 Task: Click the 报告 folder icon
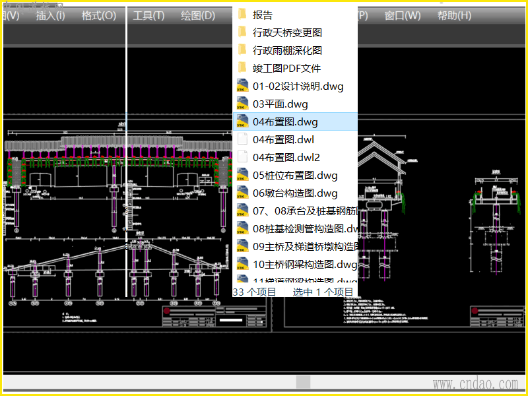(x=242, y=15)
